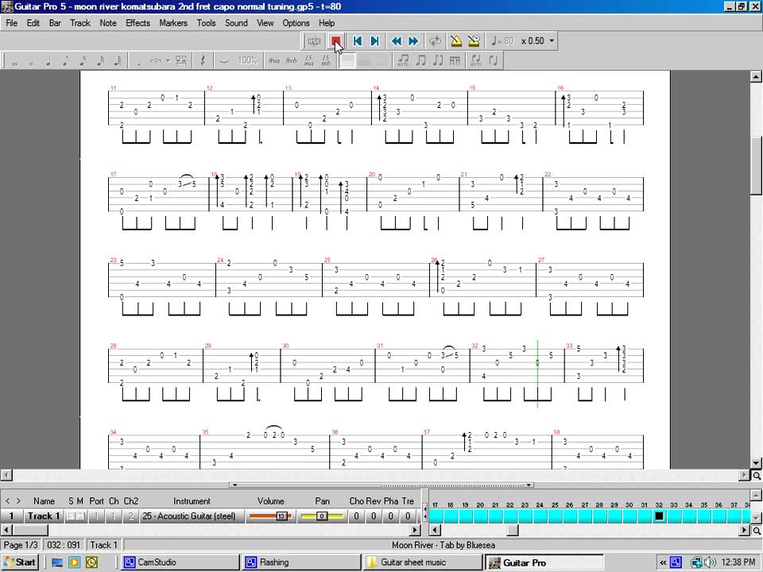The width and height of the screenshot is (763, 572).
Task: Click the multi-voice icon
Action: pos(181,61)
